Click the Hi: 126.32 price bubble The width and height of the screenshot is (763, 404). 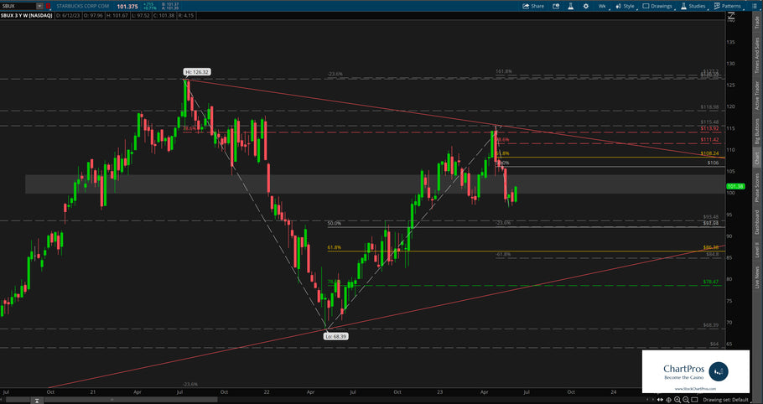click(197, 72)
